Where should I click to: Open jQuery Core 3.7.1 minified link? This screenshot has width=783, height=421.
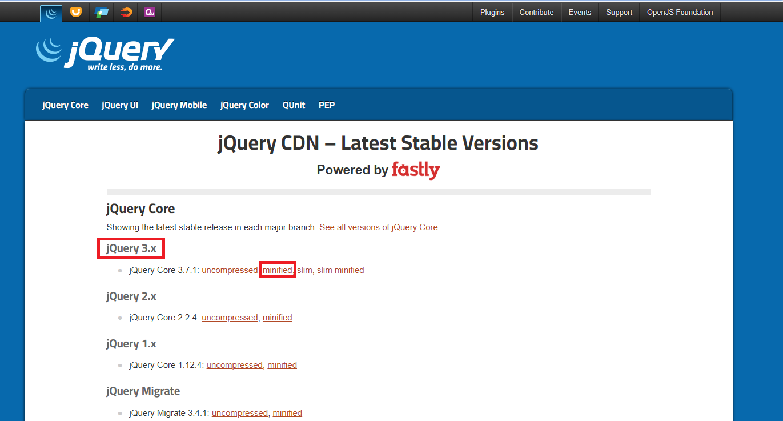[278, 270]
